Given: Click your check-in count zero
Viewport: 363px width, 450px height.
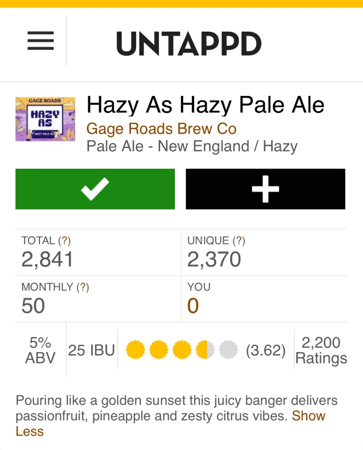Looking at the screenshot, I should point(193,306).
